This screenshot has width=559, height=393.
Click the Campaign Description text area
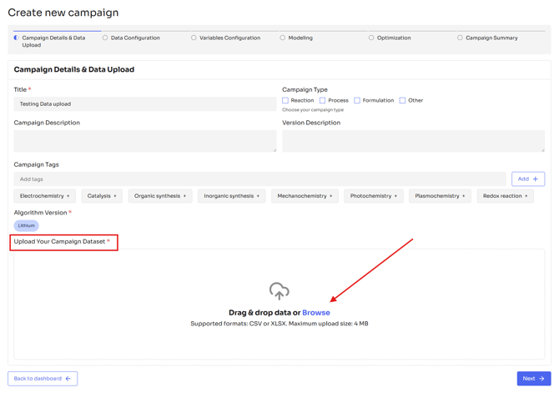coord(145,141)
